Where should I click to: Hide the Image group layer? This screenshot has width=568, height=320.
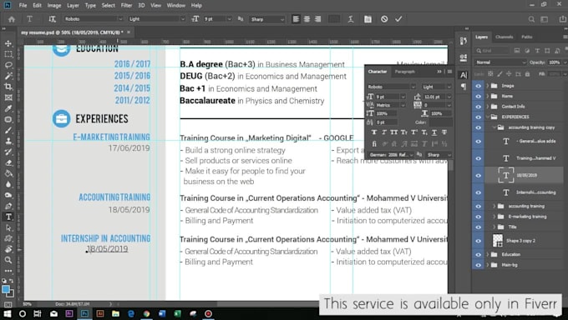(478, 86)
